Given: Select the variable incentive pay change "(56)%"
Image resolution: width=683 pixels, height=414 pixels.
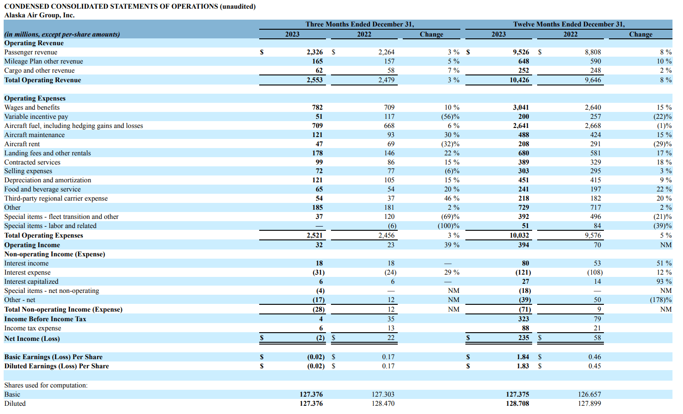Looking at the screenshot, I should 450,117.
